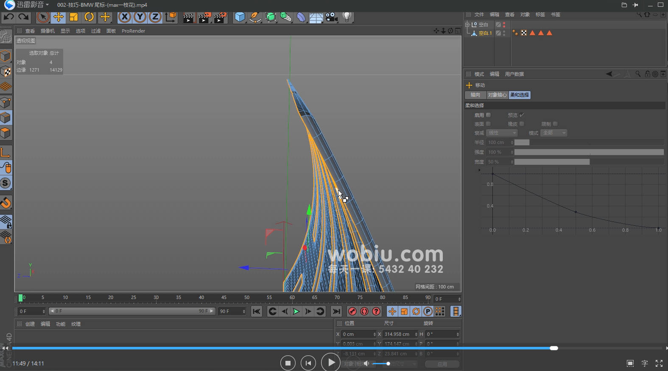Add a cube primitive object
The image size is (668, 371).
click(x=240, y=17)
